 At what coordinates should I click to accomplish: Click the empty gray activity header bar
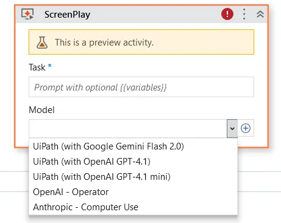(155, 14)
